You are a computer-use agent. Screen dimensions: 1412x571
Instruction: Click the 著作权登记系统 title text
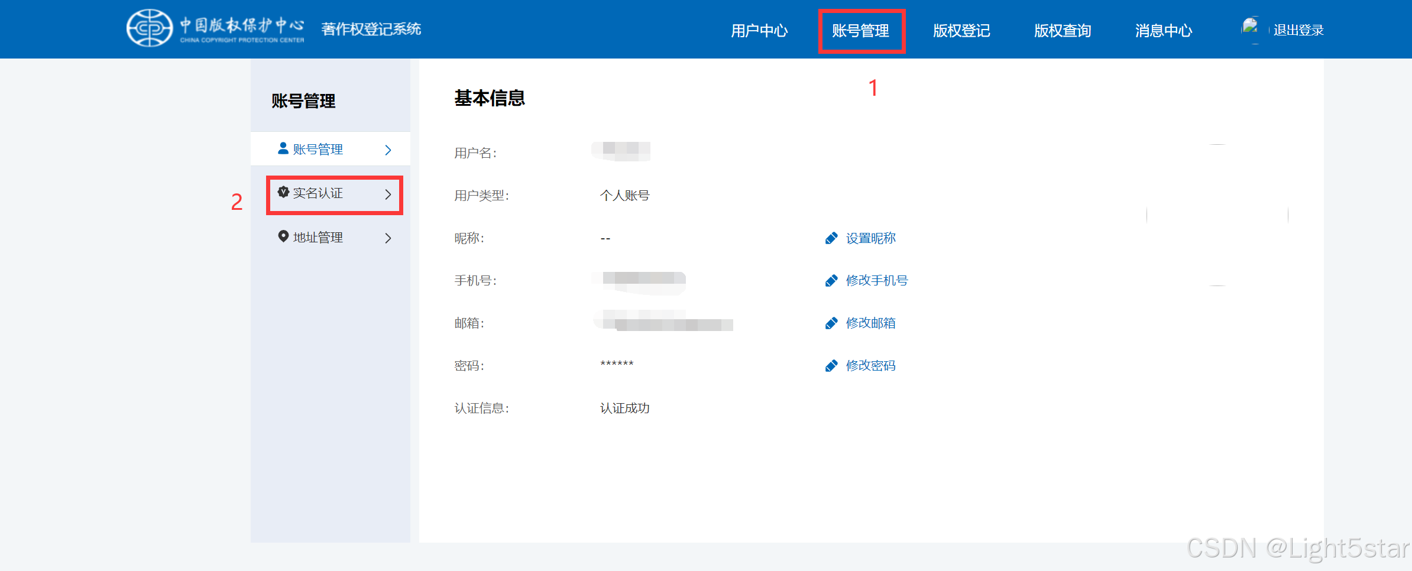tap(371, 29)
